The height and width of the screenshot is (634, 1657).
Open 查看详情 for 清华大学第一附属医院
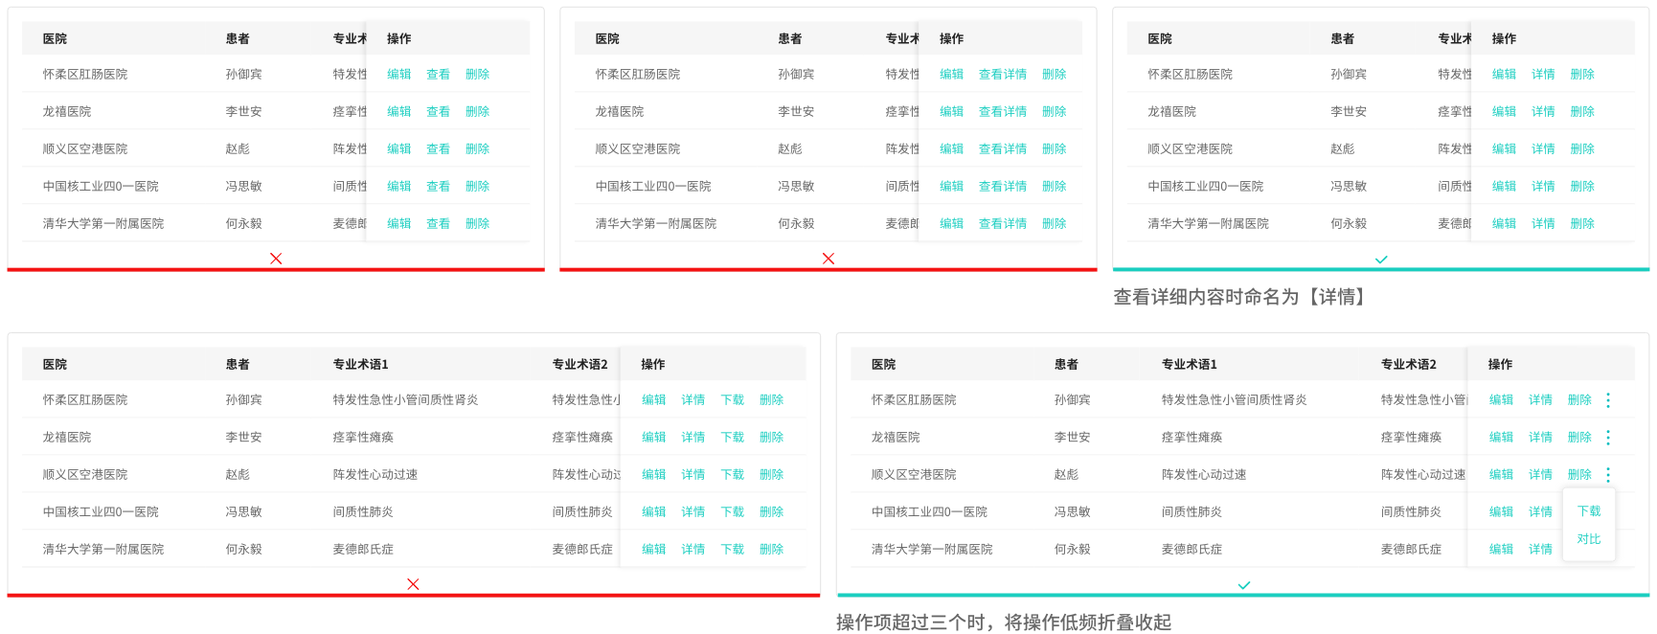click(x=1003, y=223)
